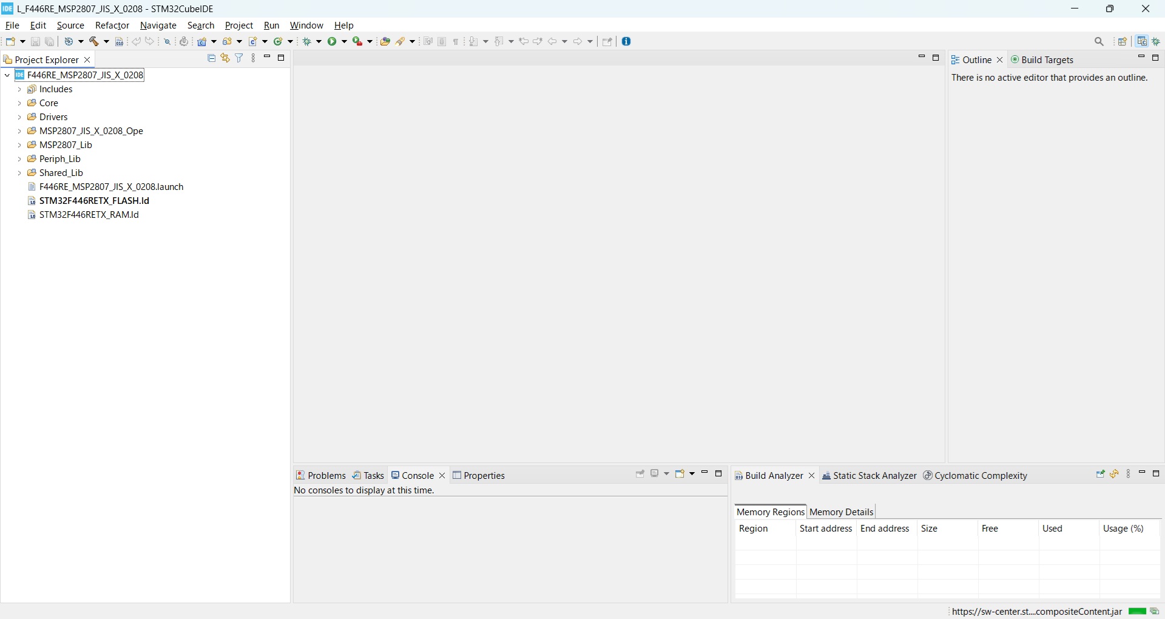This screenshot has width=1165, height=619.
Task: Collapse the F446RE_MSP2807_JIS_X_0208 project node
Action: click(7, 76)
